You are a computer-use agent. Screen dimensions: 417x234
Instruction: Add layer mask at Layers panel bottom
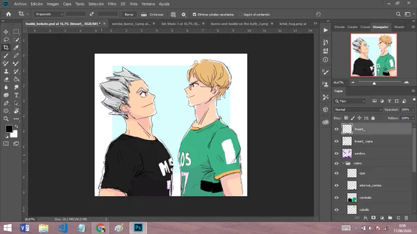coord(373,218)
